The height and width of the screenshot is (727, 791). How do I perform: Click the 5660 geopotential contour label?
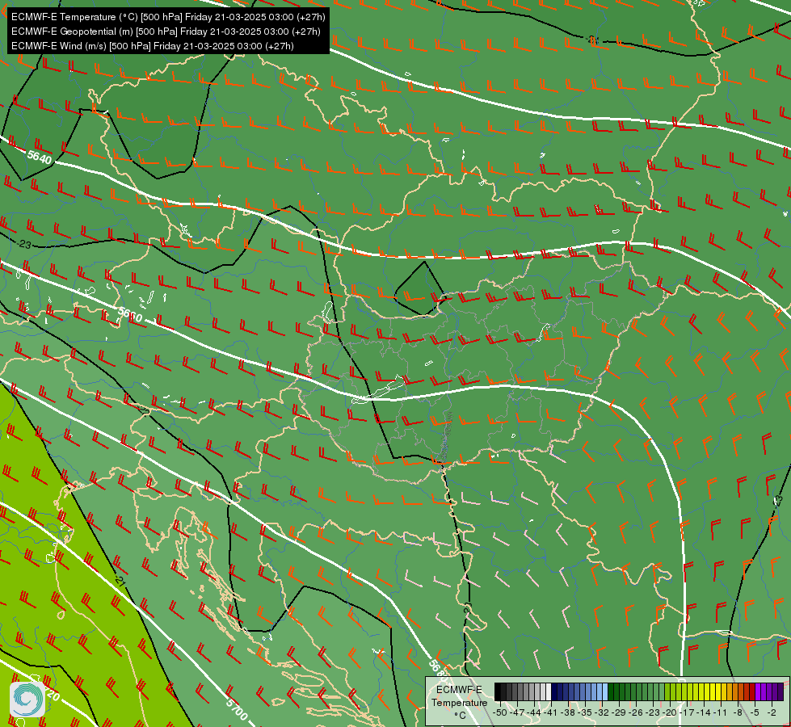pos(129,315)
